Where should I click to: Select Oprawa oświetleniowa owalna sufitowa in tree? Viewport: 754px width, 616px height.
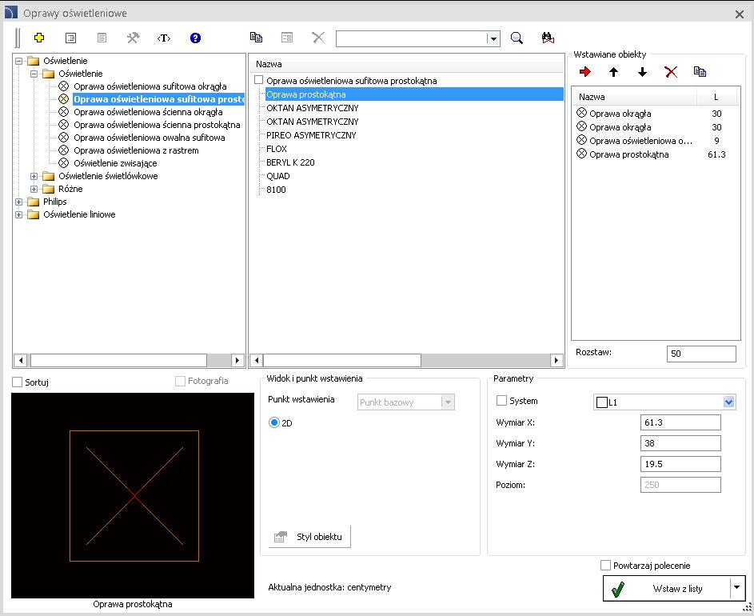pyautogui.click(x=149, y=137)
